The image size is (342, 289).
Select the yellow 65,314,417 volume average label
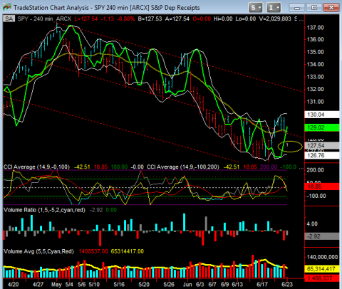[x=322, y=269]
